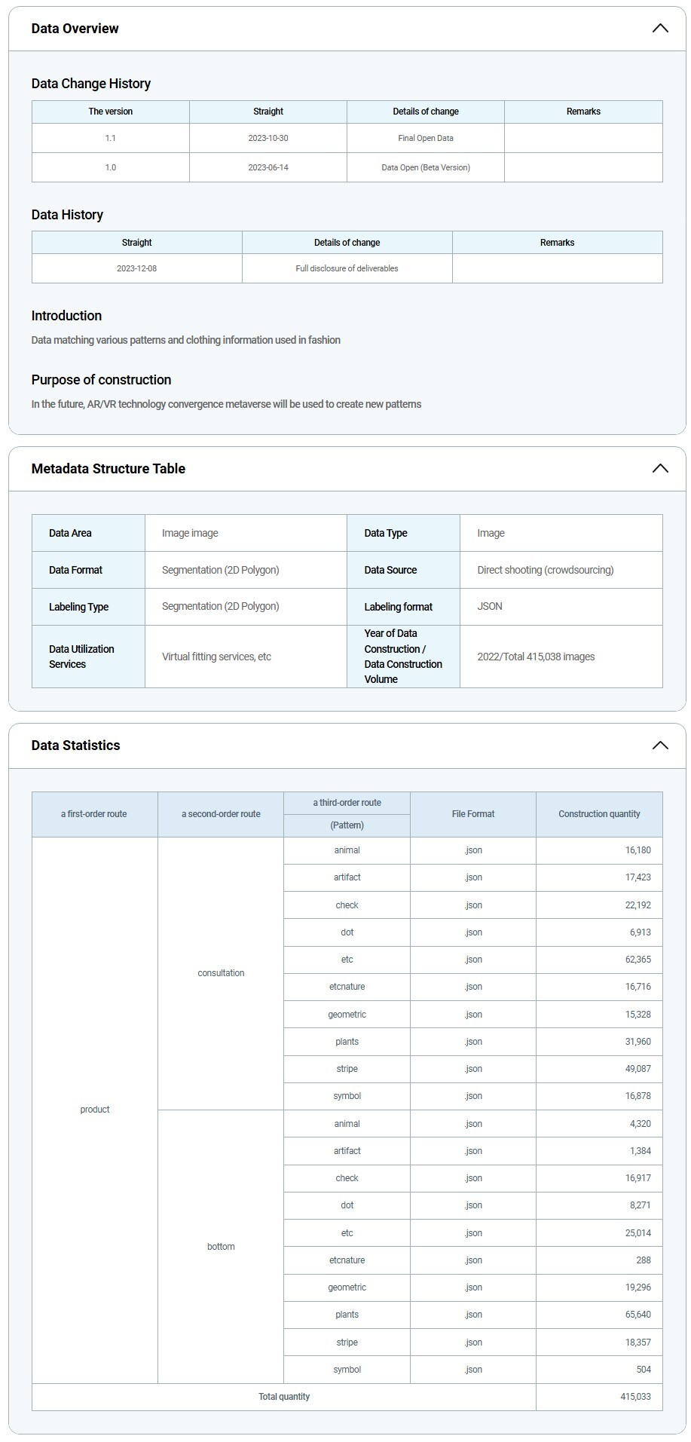Collapse the Metadata Structure Table chevron
Screen dimensions: 691x1442
pyautogui.click(x=659, y=468)
